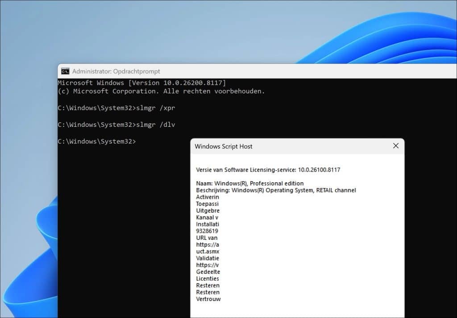Click the Command Prompt icon in title bar
Image resolution: width=457 pixels, height=318 pixels.
[65, 71]
